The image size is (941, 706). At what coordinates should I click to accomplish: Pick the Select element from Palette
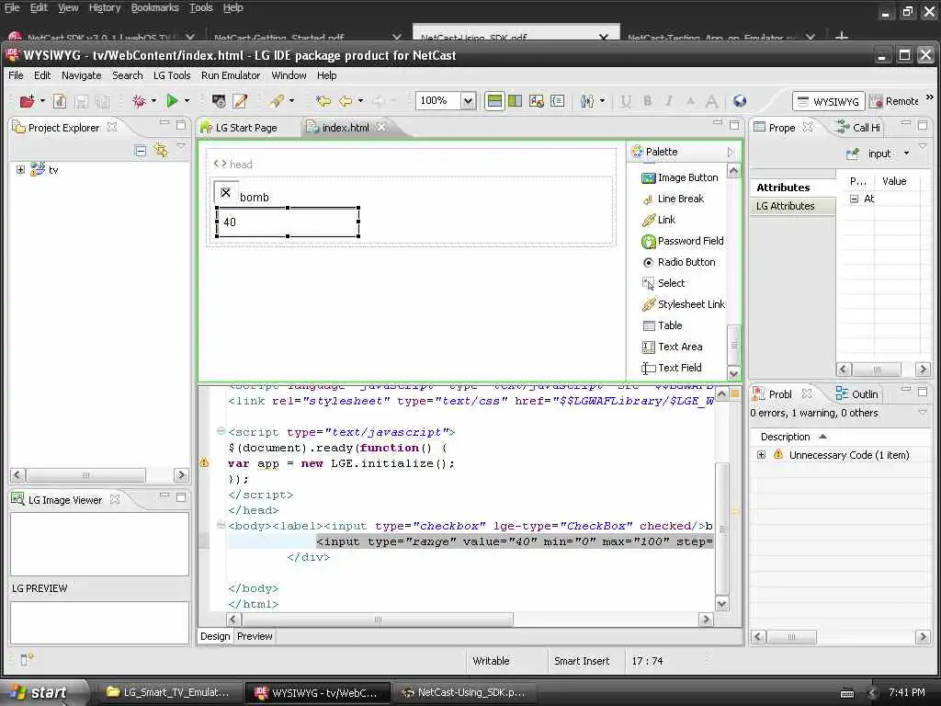click(663, 283)
